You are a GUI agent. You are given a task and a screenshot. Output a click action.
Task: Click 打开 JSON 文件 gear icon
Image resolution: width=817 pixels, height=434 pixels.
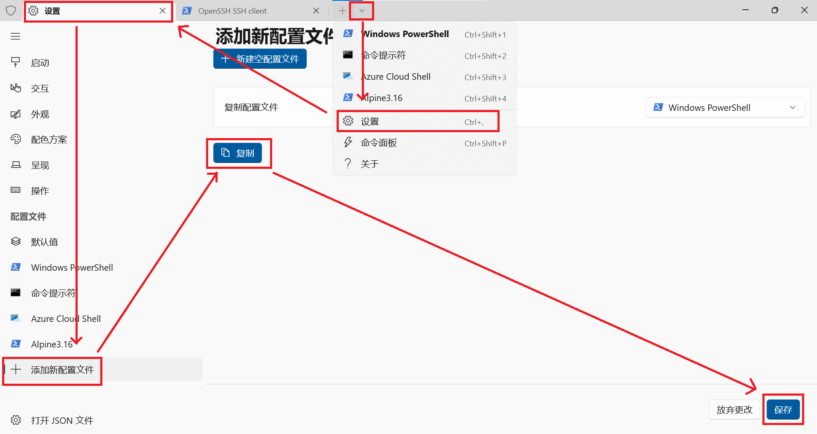16,420
